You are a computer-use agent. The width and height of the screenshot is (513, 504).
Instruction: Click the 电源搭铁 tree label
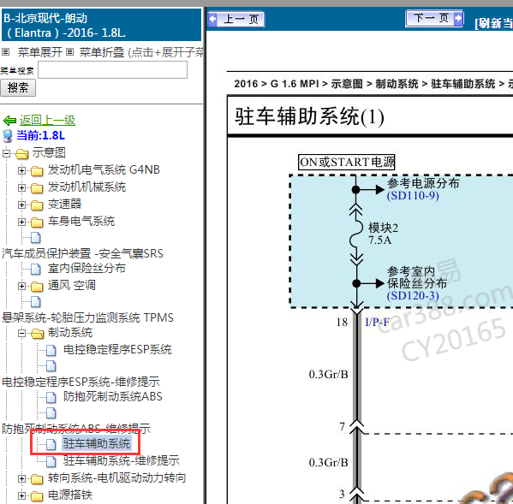click(x=70, y=495)
